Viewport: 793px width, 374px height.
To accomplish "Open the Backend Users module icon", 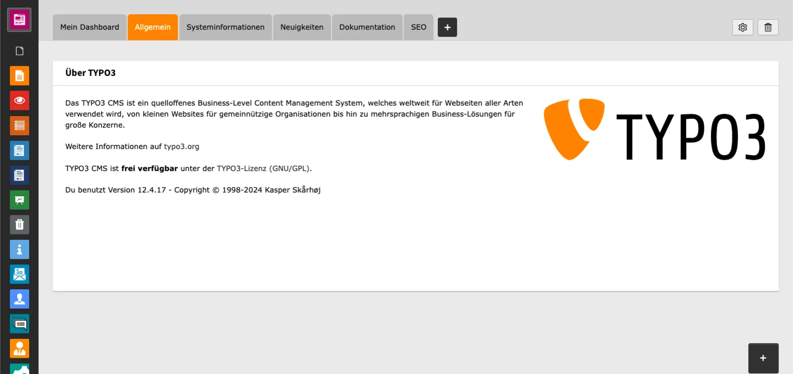I will pos(19,299).
